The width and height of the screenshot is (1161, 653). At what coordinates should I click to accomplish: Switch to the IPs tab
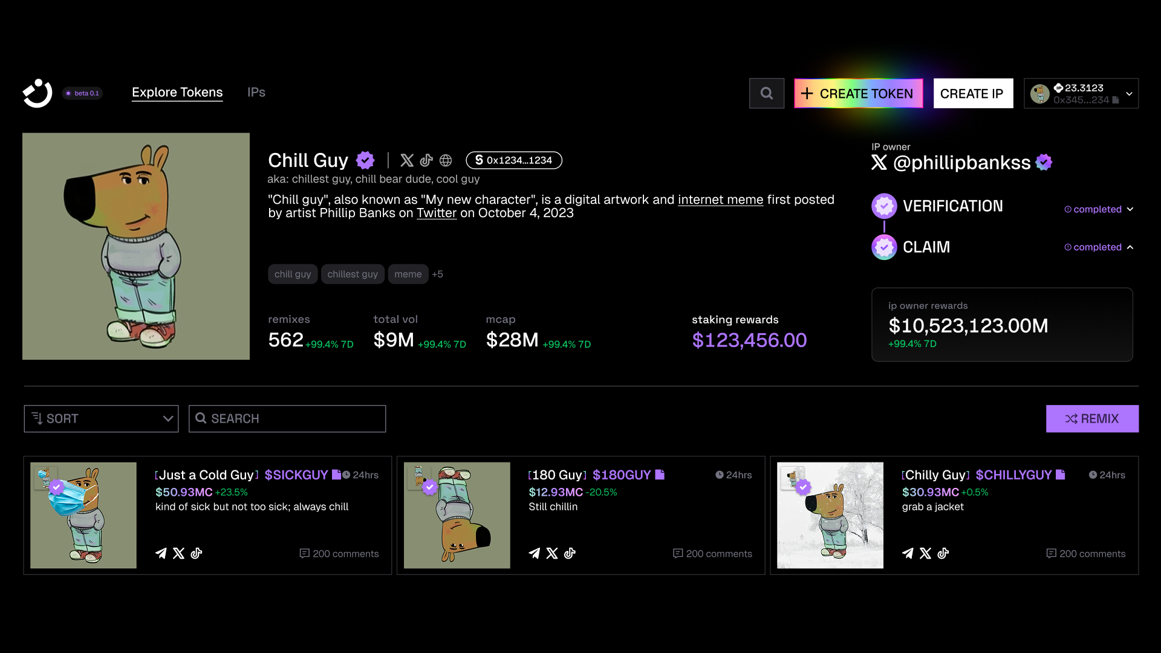tap(256, 93)
